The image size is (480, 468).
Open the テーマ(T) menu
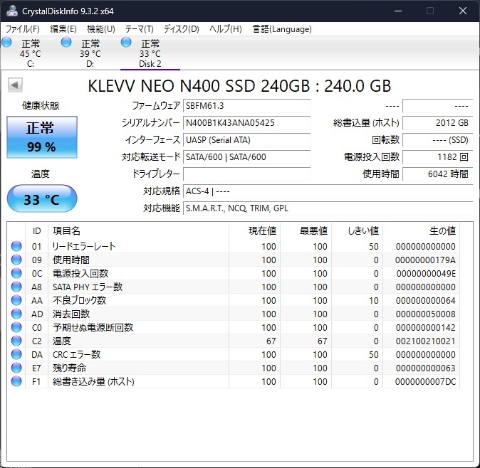coord(139,29)
